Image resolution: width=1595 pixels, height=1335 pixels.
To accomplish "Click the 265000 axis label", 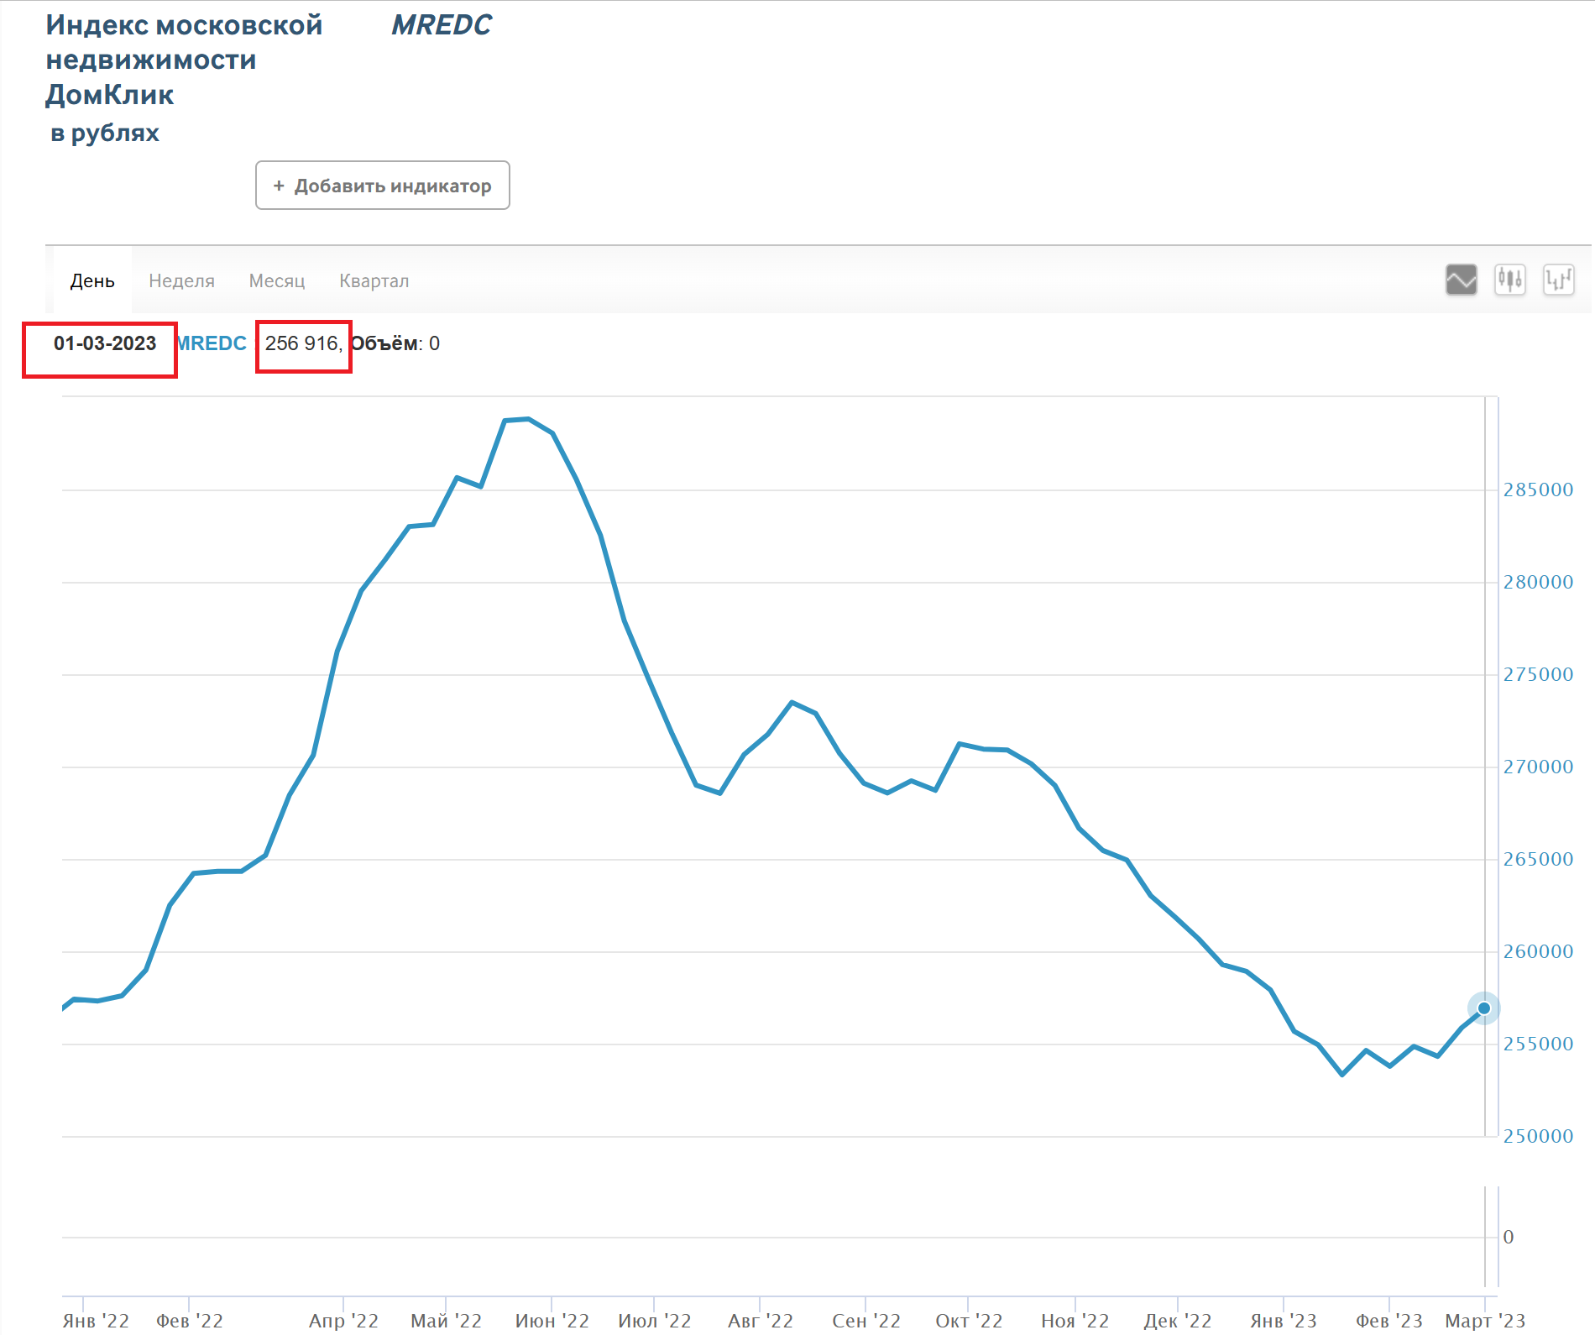I will [x=1538, y=859].
